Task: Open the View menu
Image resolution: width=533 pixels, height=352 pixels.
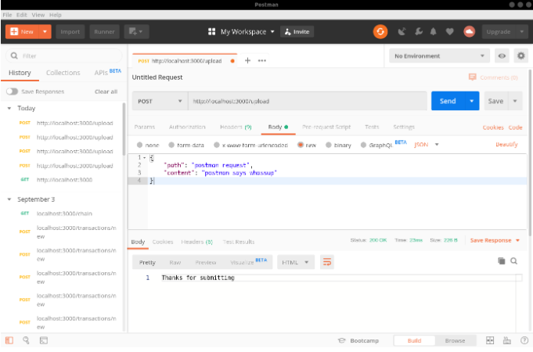Action: (38, 15)
